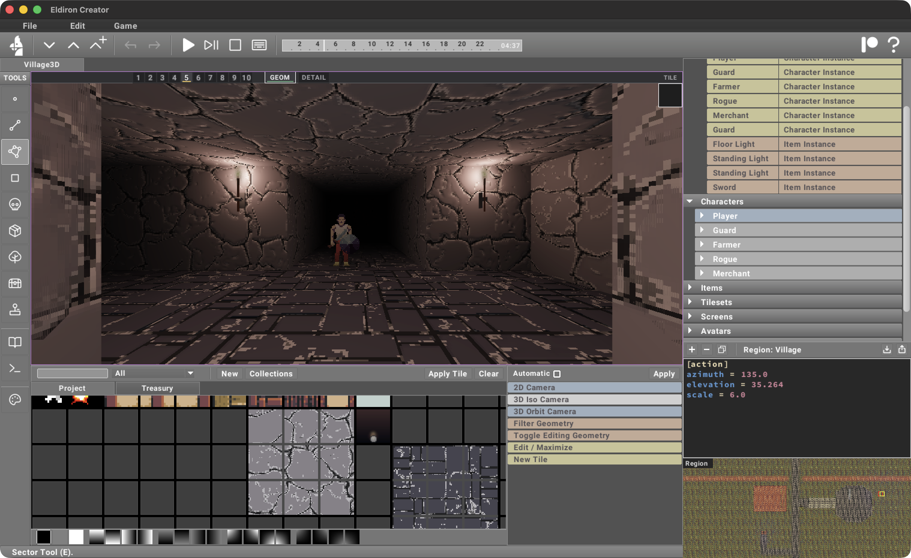
Task: Expand the Items section
Action: click(x=690, y=288)
